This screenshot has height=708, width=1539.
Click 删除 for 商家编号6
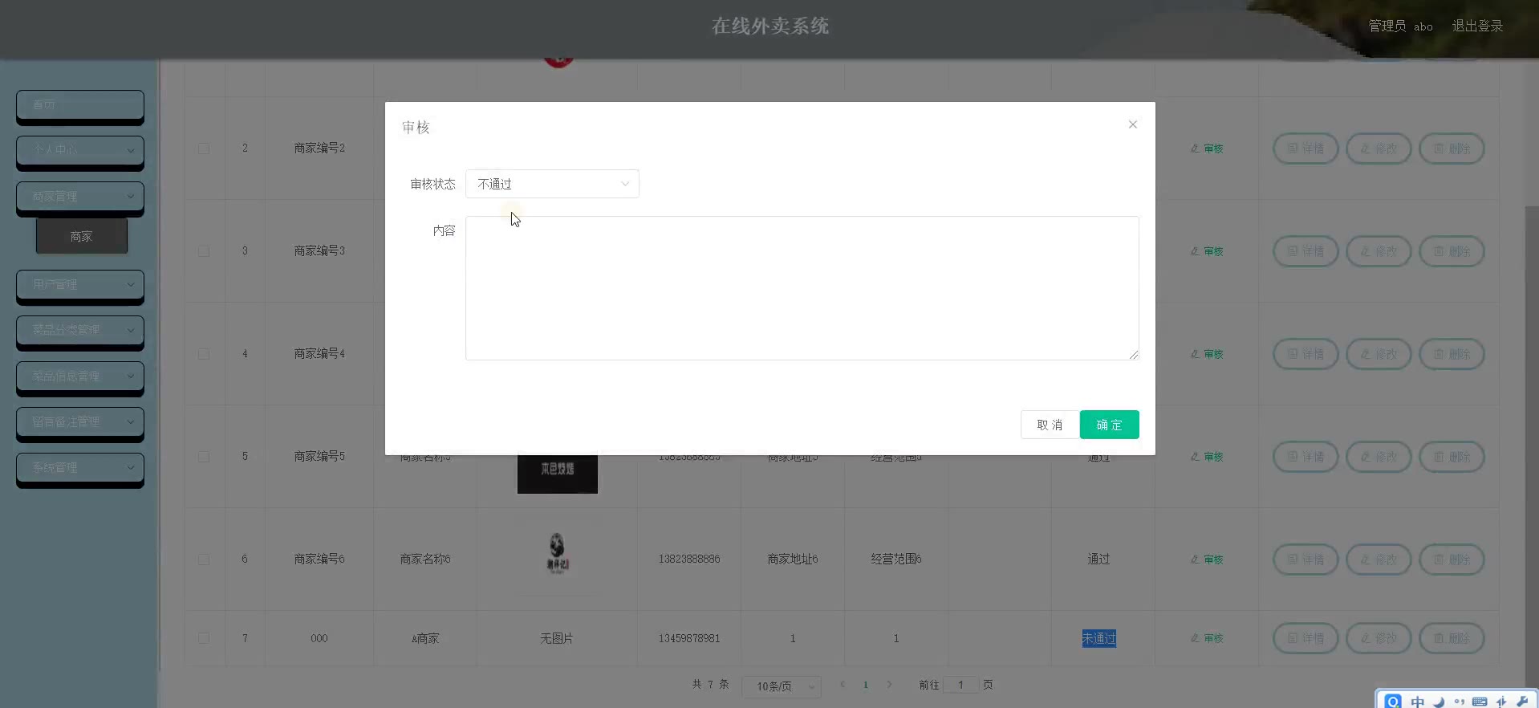pyautogui.click(x=1452, y=559)
